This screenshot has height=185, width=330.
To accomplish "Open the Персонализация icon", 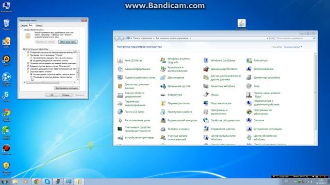I will 206,103.
